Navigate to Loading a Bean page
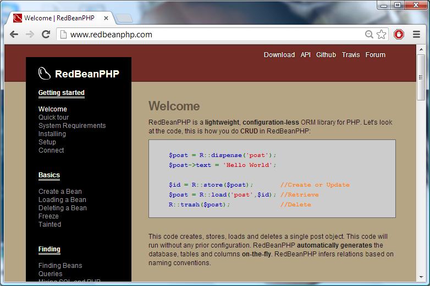 tap(62, 200)
